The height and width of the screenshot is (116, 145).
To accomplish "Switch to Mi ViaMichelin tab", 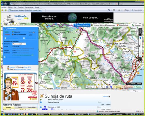I will point(122,25).
